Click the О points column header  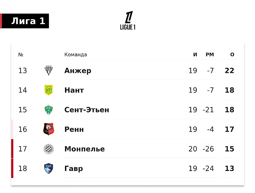(232, 54)
